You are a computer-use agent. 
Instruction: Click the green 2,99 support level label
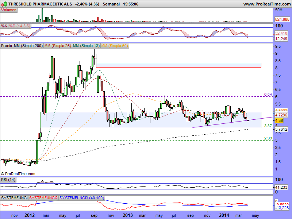(268, 138)
